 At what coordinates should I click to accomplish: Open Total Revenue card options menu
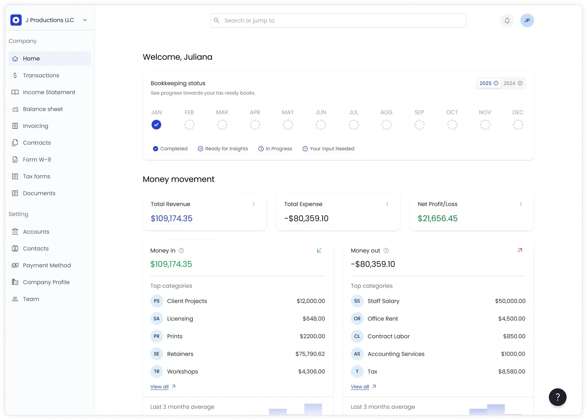254,204
